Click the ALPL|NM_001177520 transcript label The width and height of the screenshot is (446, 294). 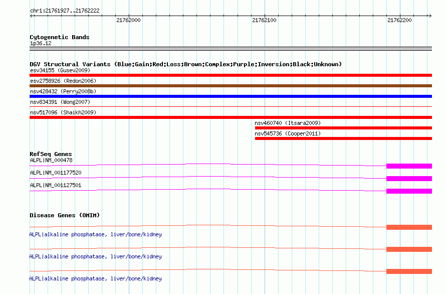tap(56, 173)
